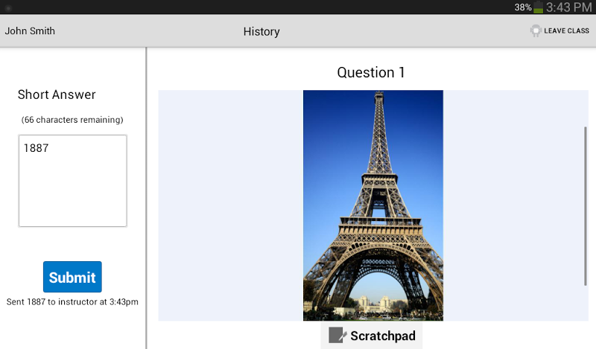
Task: Tap the History title
Action: 261,31
